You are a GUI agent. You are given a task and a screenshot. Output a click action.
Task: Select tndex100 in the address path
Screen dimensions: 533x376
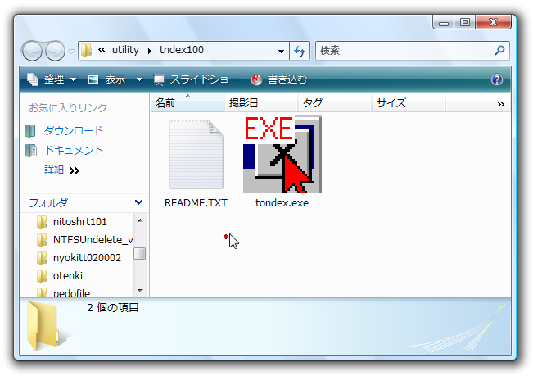click(182, 50)
